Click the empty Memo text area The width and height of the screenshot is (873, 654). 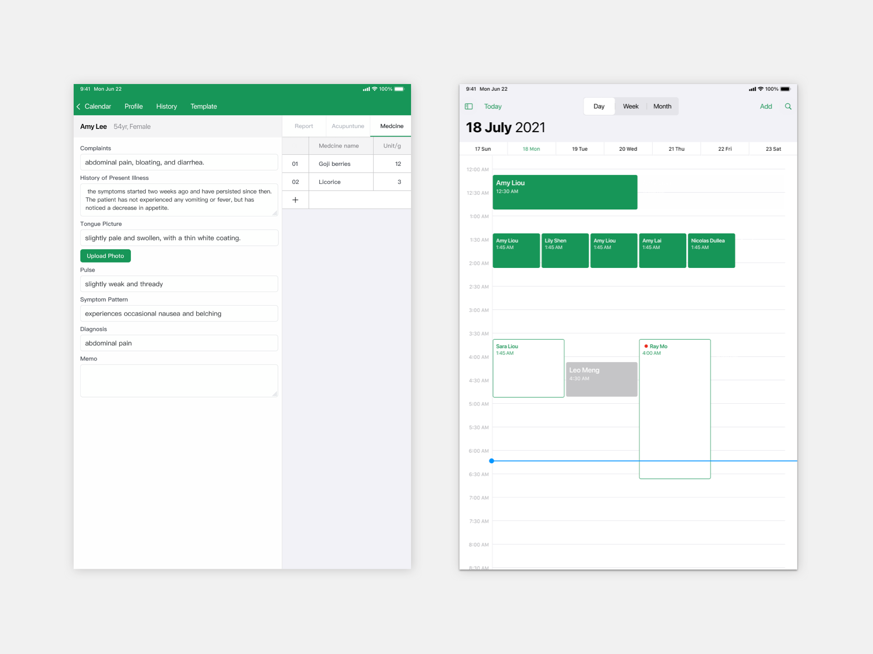pyautogui.click(x=179, y=381)
